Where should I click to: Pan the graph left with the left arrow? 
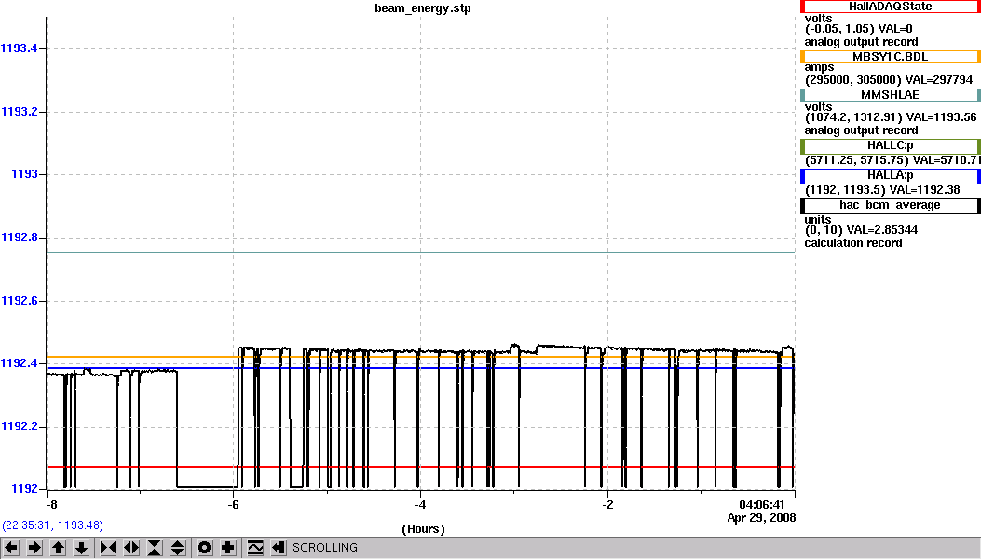[x=11, y=548]
